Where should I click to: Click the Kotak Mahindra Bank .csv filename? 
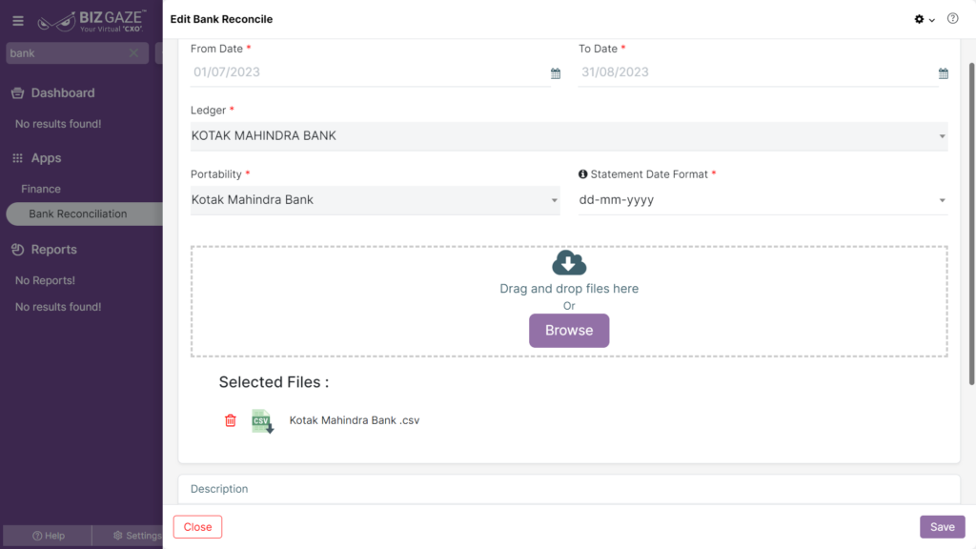click(x=355, y=420)
